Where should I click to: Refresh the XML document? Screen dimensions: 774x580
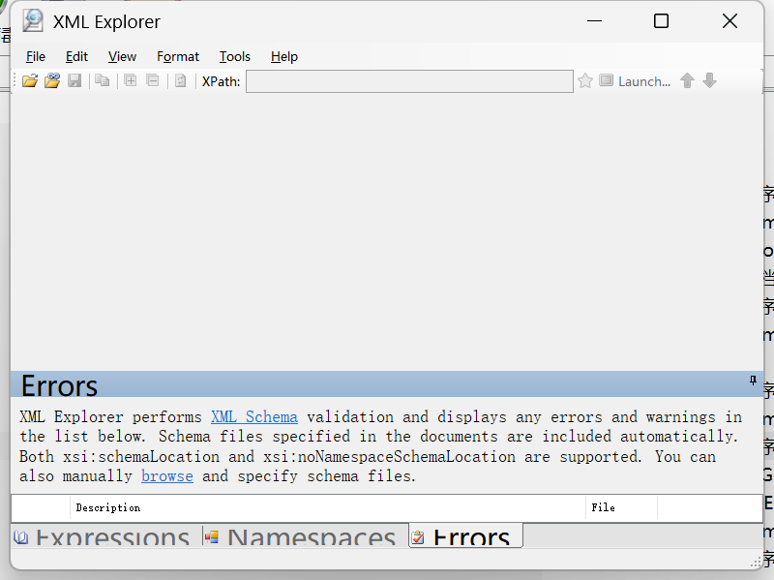[181, 80]
